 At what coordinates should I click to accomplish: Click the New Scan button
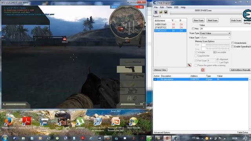pyautogui.click(x=198, y=20)
